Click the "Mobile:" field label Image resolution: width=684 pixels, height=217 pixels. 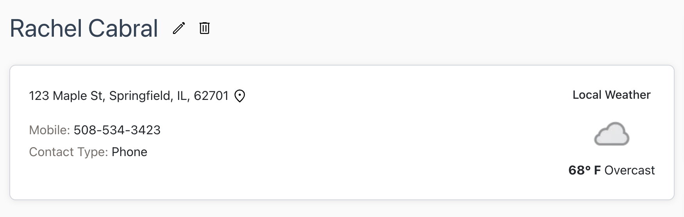click(49, 130)
